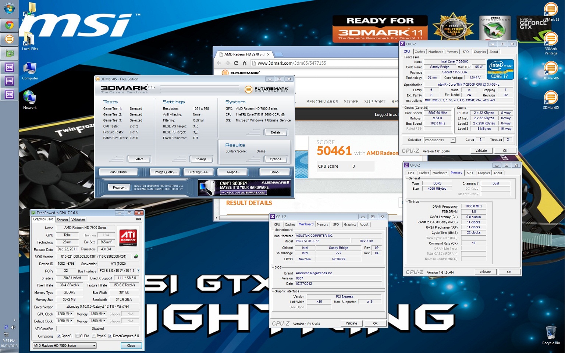
Task: Launch 3DMark 11 desktop shortcut
Action: click(551, 12)
